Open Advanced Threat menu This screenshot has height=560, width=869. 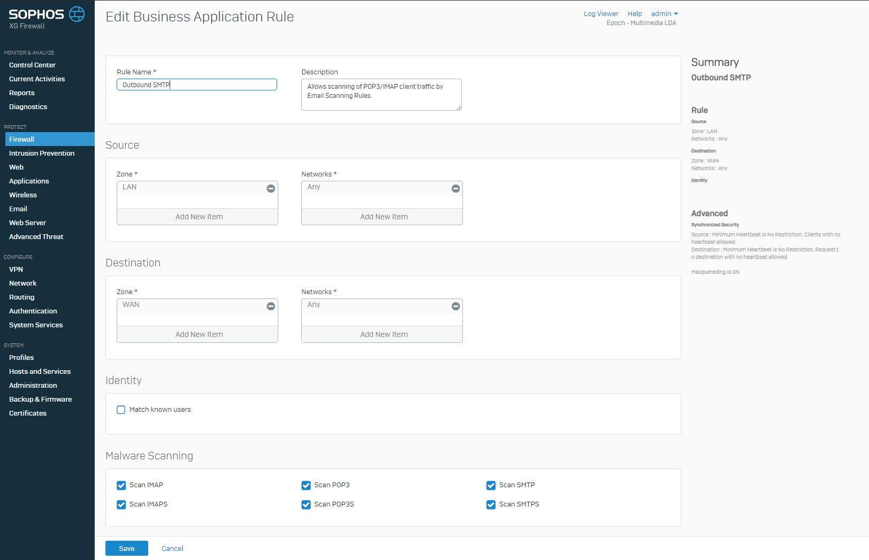pos(36,236)
